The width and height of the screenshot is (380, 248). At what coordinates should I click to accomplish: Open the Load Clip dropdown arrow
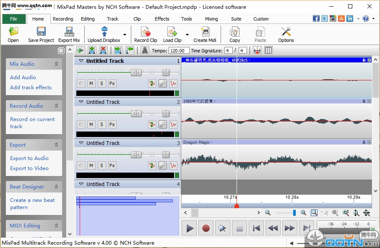pos(187,35)
